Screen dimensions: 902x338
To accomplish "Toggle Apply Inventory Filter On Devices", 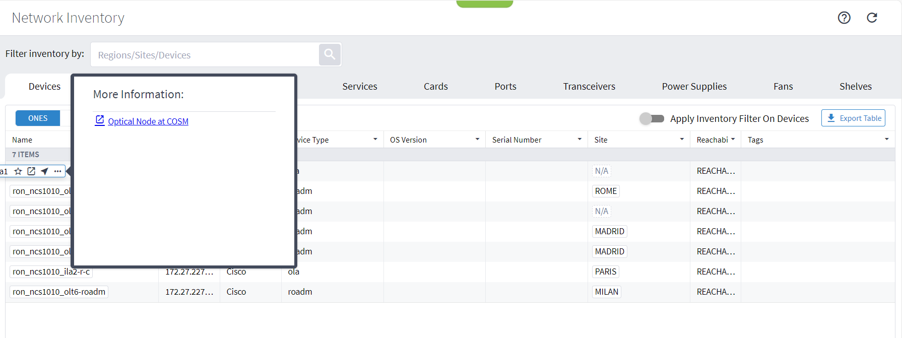I will (652, 118).
